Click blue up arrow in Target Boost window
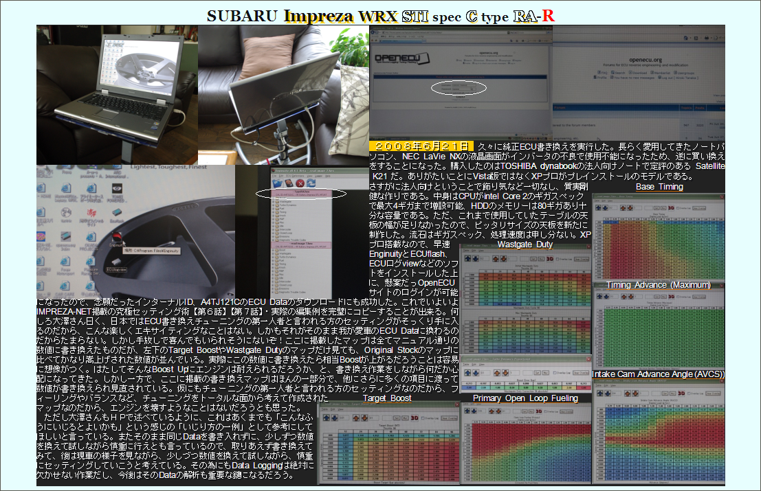Screen dimensions: 761x491 [326, 418]
